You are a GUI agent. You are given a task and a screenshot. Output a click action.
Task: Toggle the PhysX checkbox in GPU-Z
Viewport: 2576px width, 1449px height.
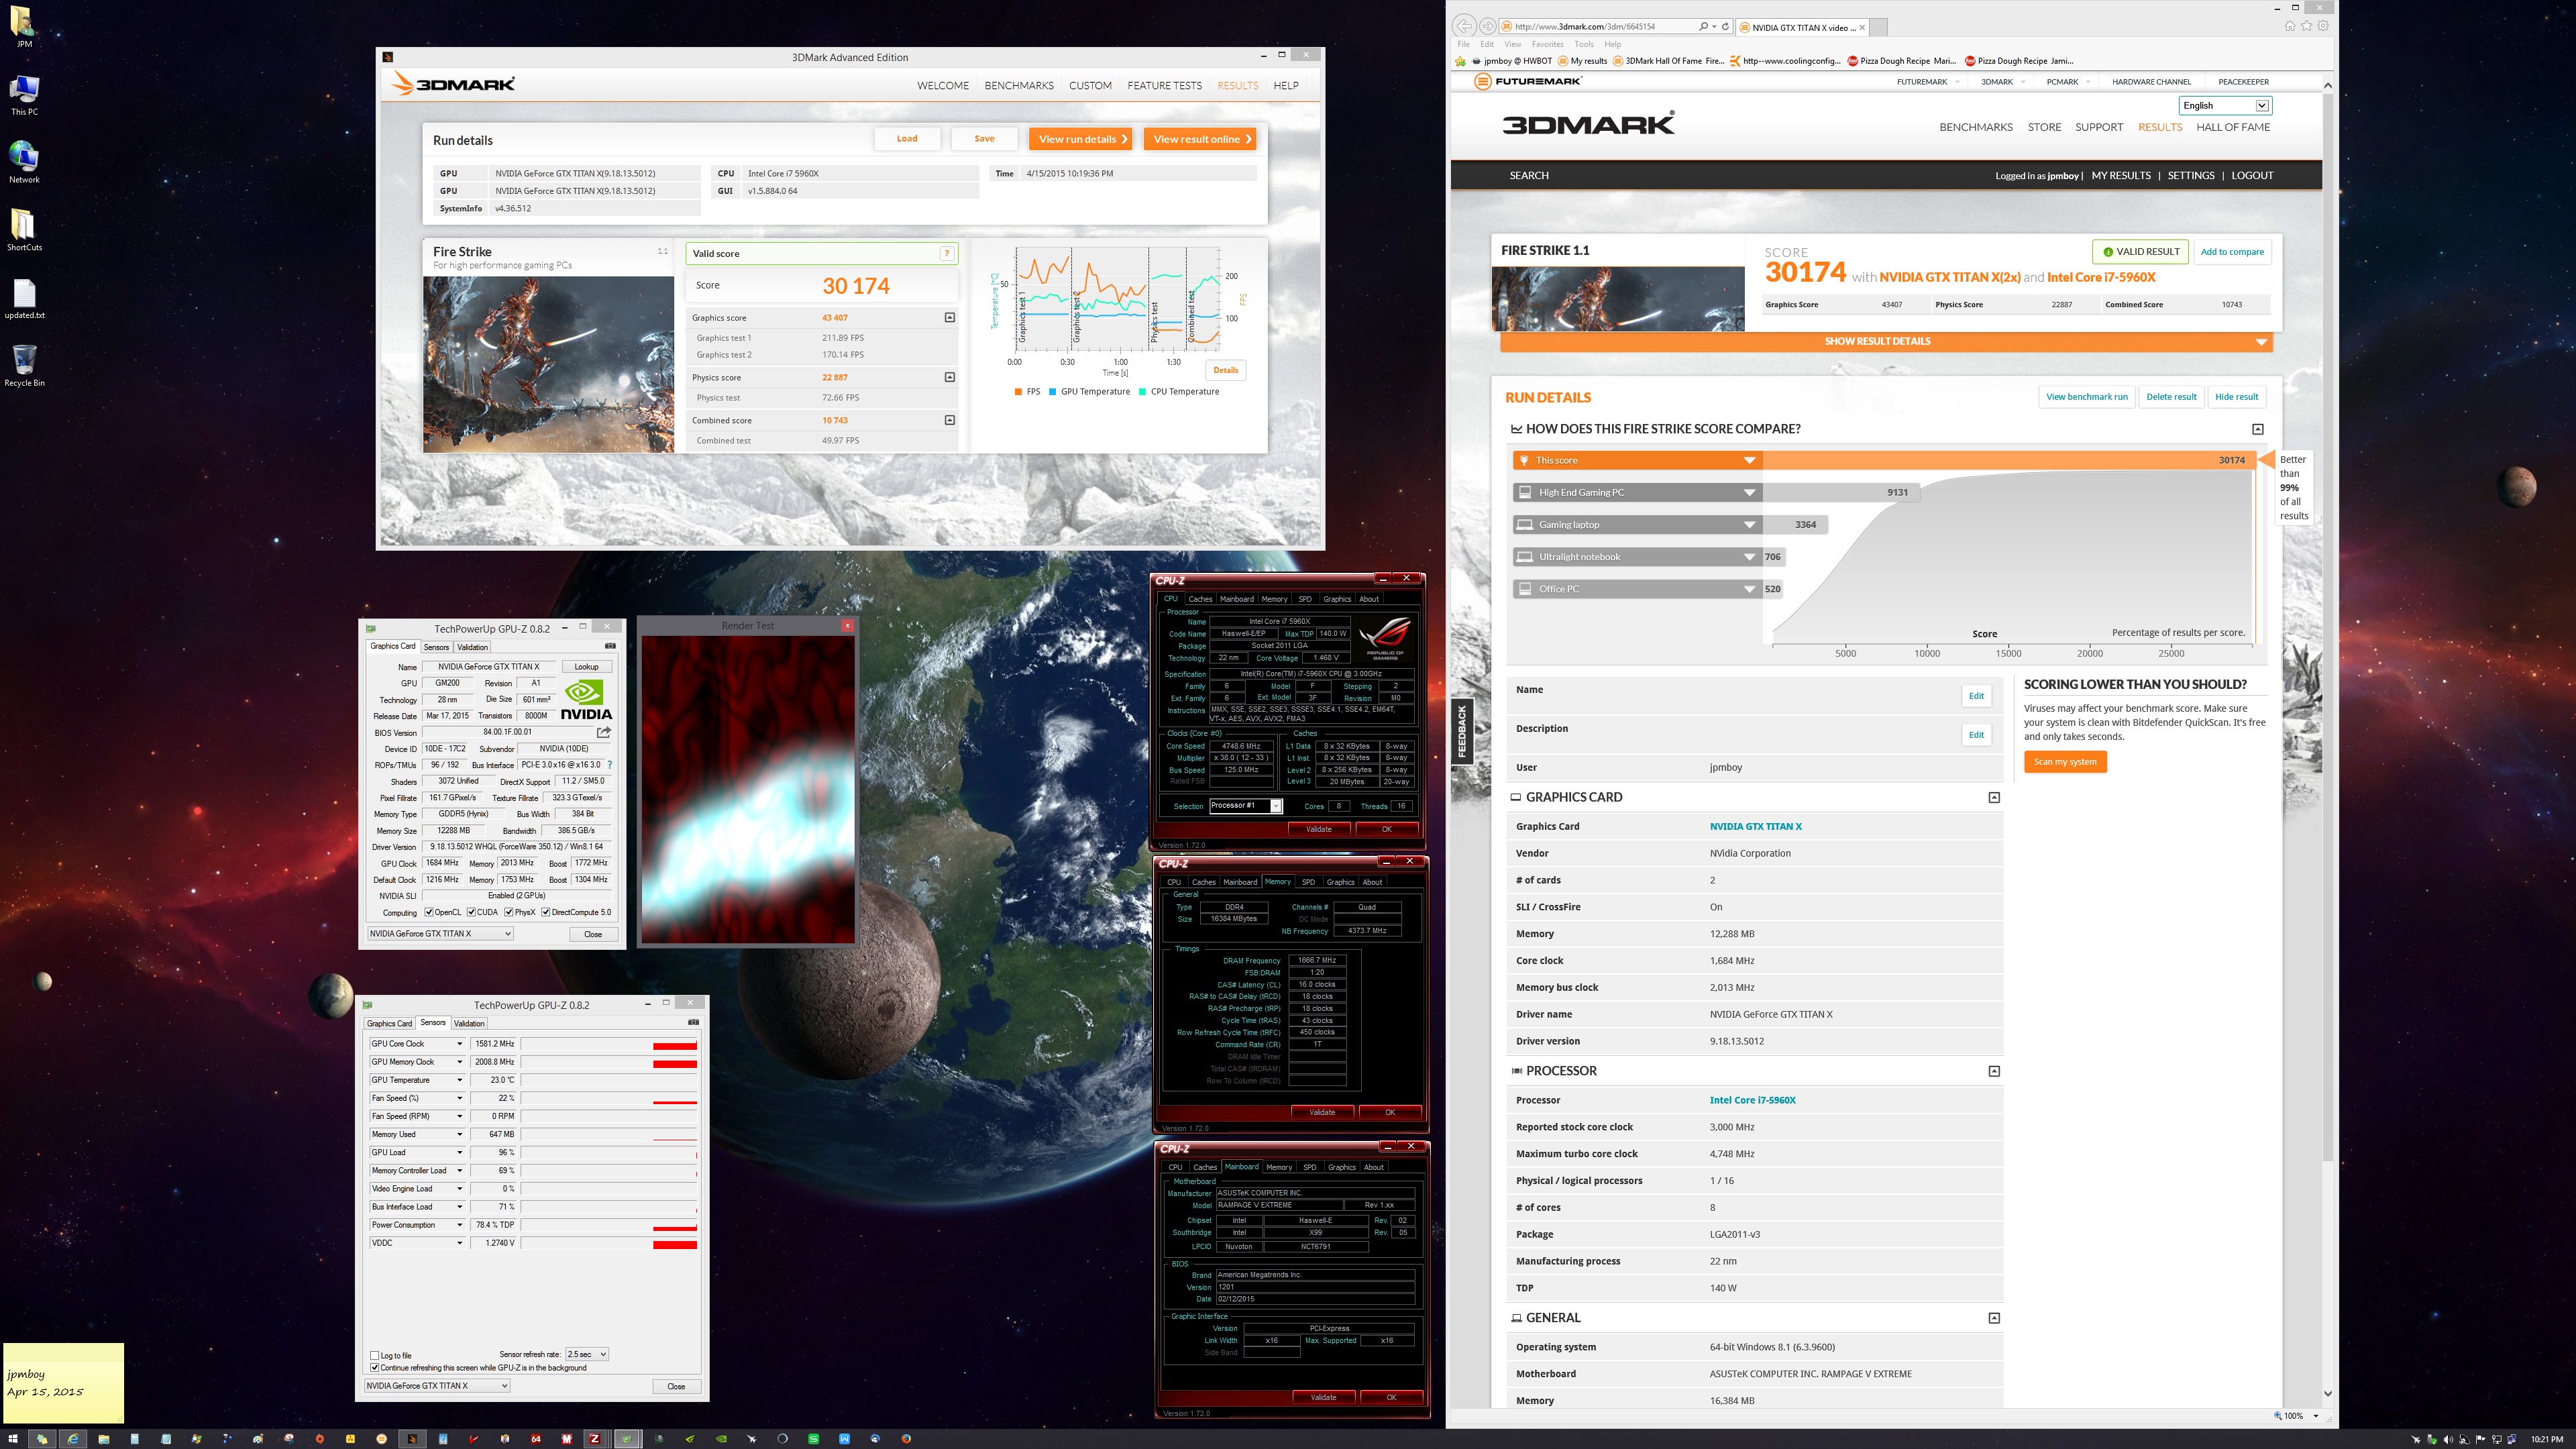[508, 912]
